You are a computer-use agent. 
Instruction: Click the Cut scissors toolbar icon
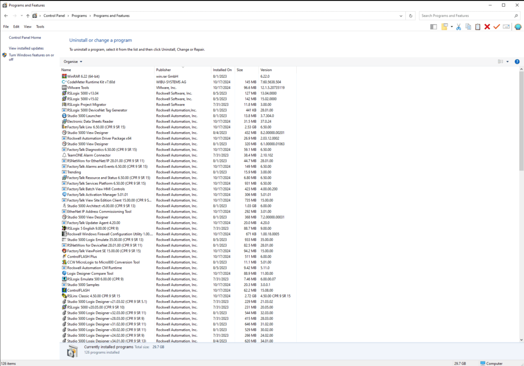coord(458,27)
